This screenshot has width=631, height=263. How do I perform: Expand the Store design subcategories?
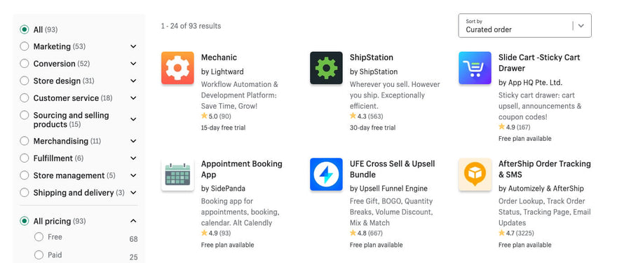[133, 81]
